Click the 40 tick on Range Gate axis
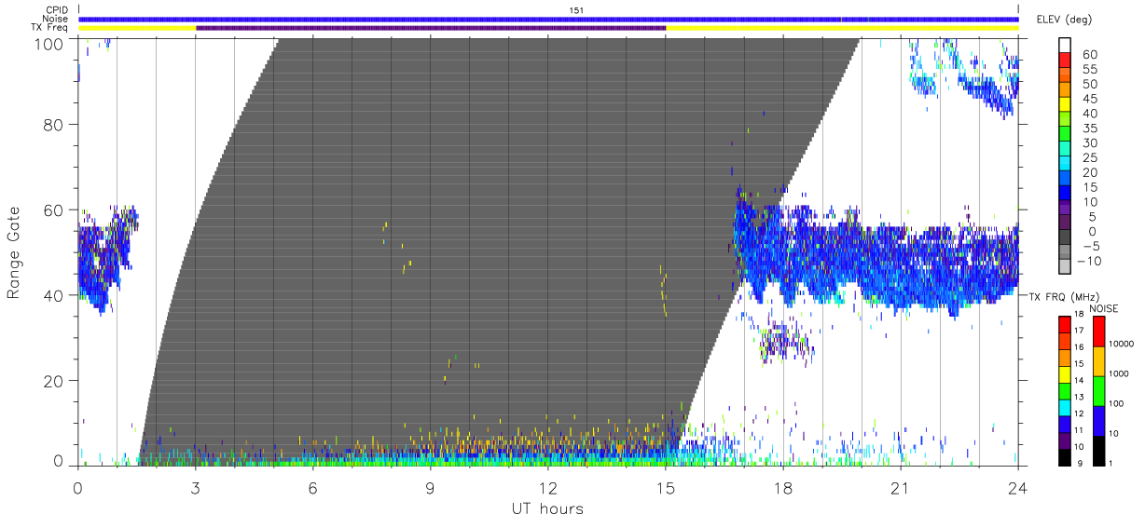Image resolution: width=1145 pixels, height=528 pixels. click(55, 295)
